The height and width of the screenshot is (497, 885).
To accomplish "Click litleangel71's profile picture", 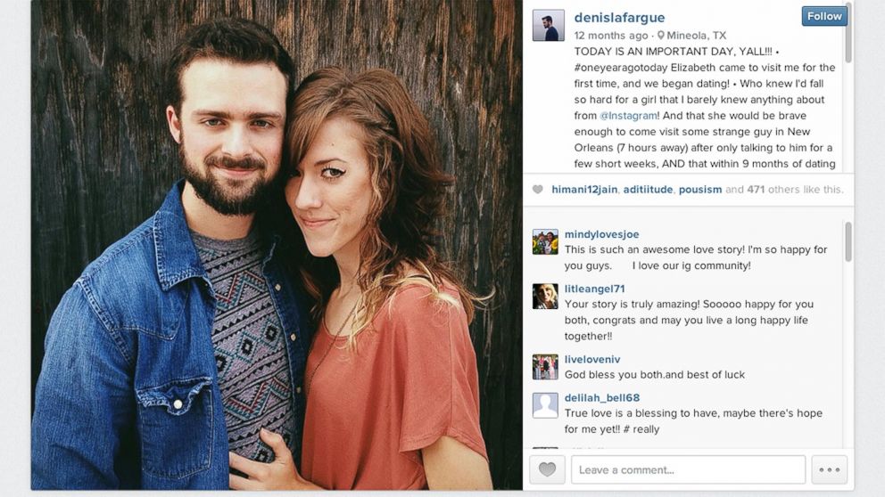I will click(545, 297).
